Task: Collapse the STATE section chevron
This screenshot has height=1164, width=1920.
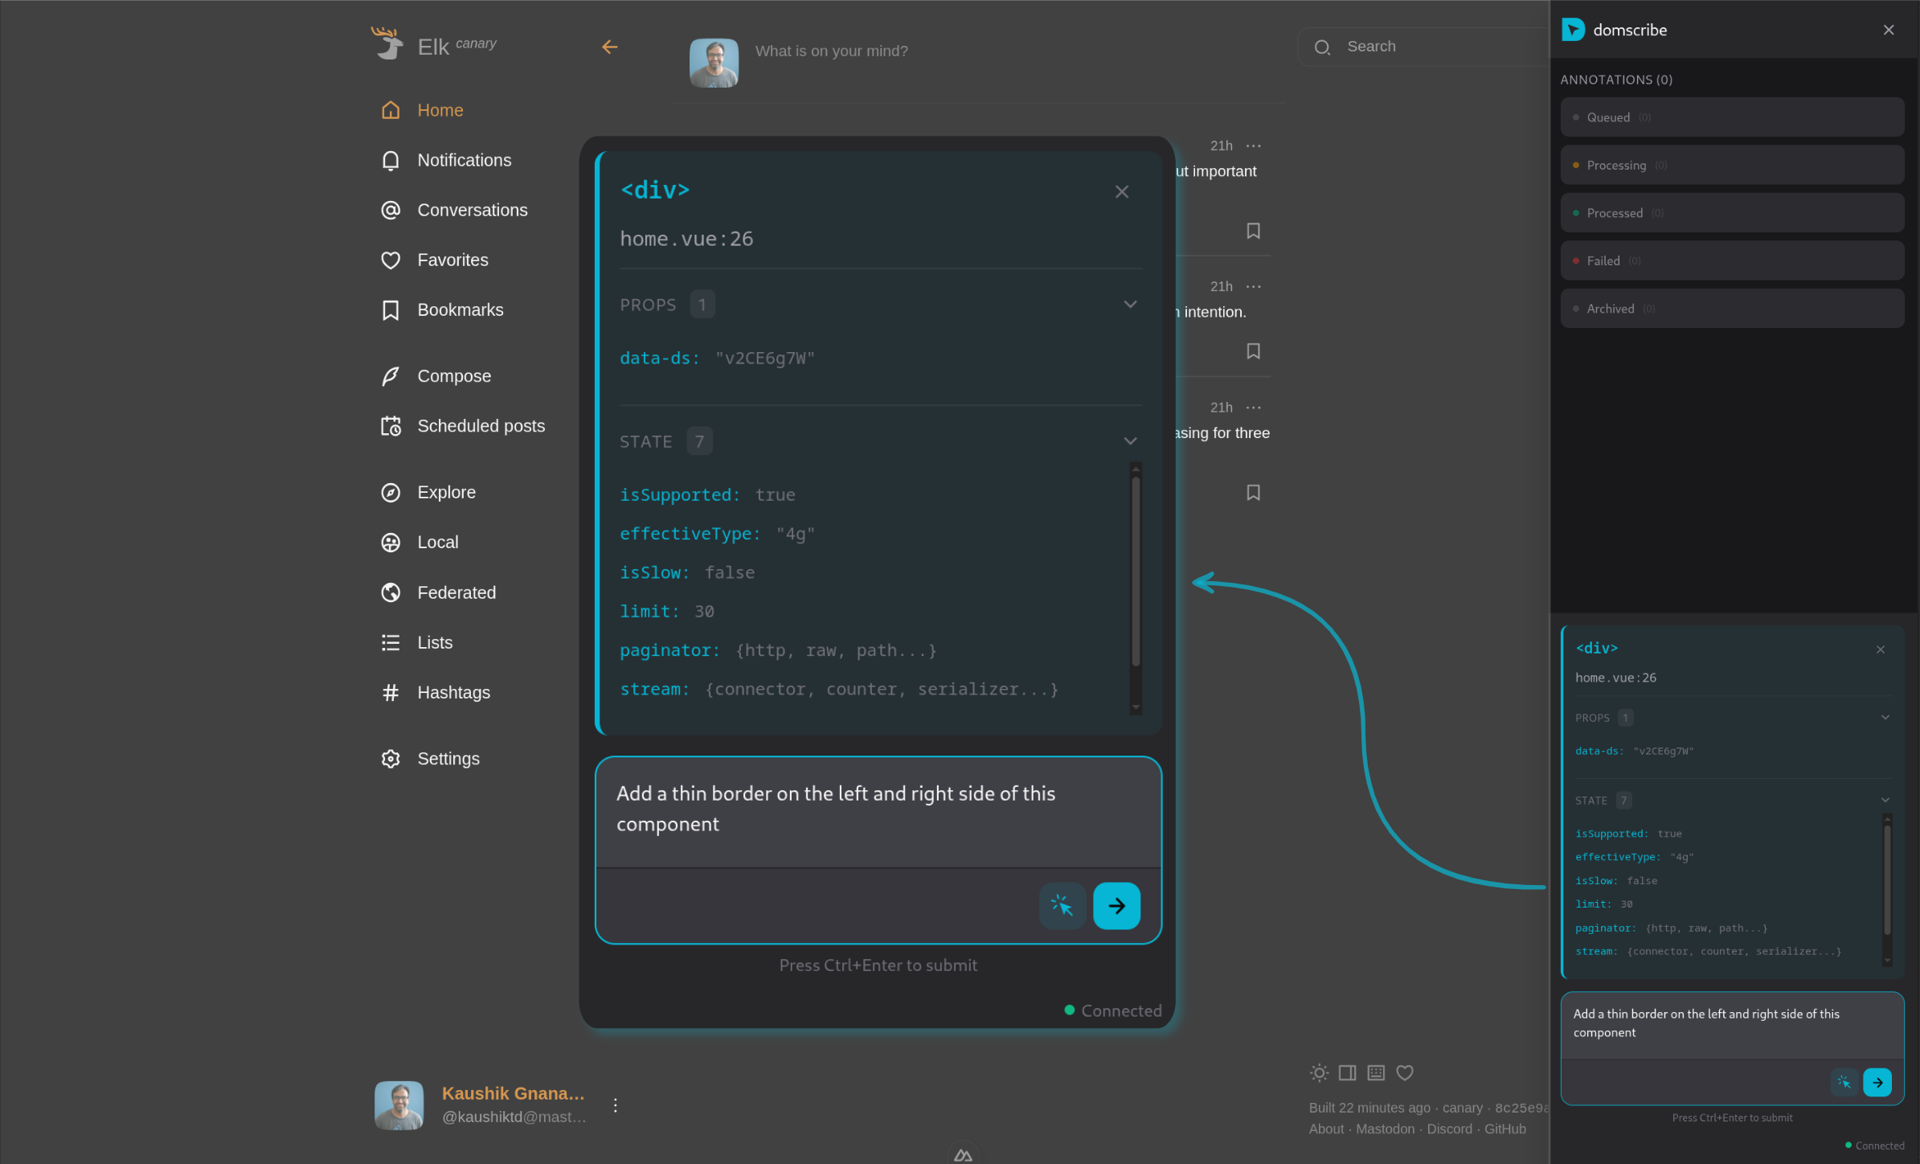Action: (x=1130, y=441)
